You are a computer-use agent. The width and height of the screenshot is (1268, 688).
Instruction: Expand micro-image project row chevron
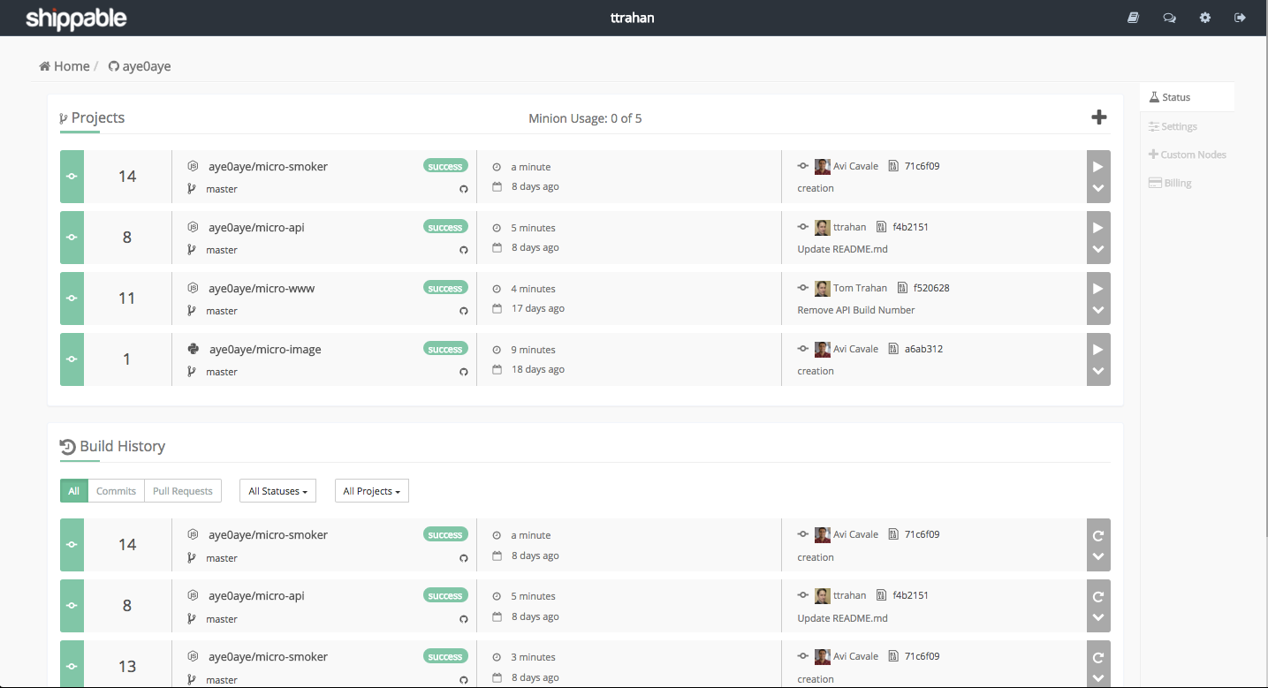pyautogui.click(x=1098, y=372)
